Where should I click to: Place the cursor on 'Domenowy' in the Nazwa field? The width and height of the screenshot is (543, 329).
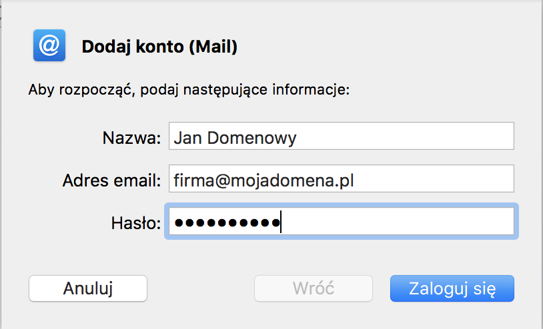click(251, 138)
